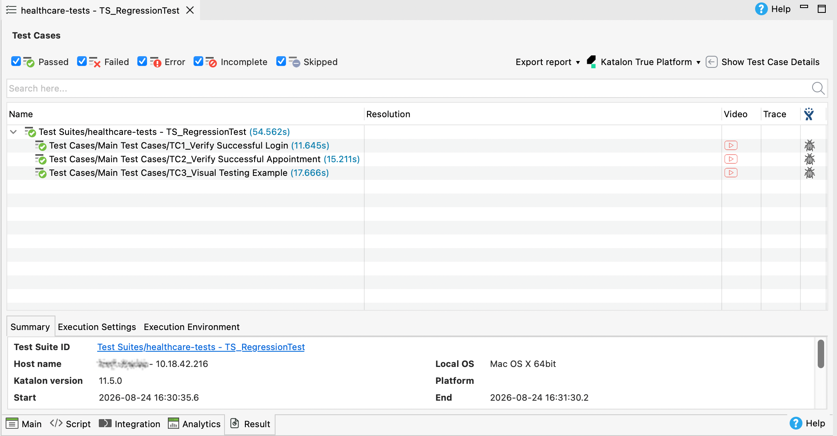Play the TC3_Visual Testing Example video
This screenshot has height=436, width=837.
pos(731,173)
